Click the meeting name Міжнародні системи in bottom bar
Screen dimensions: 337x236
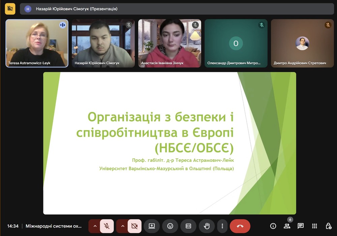tap(54, 226)
